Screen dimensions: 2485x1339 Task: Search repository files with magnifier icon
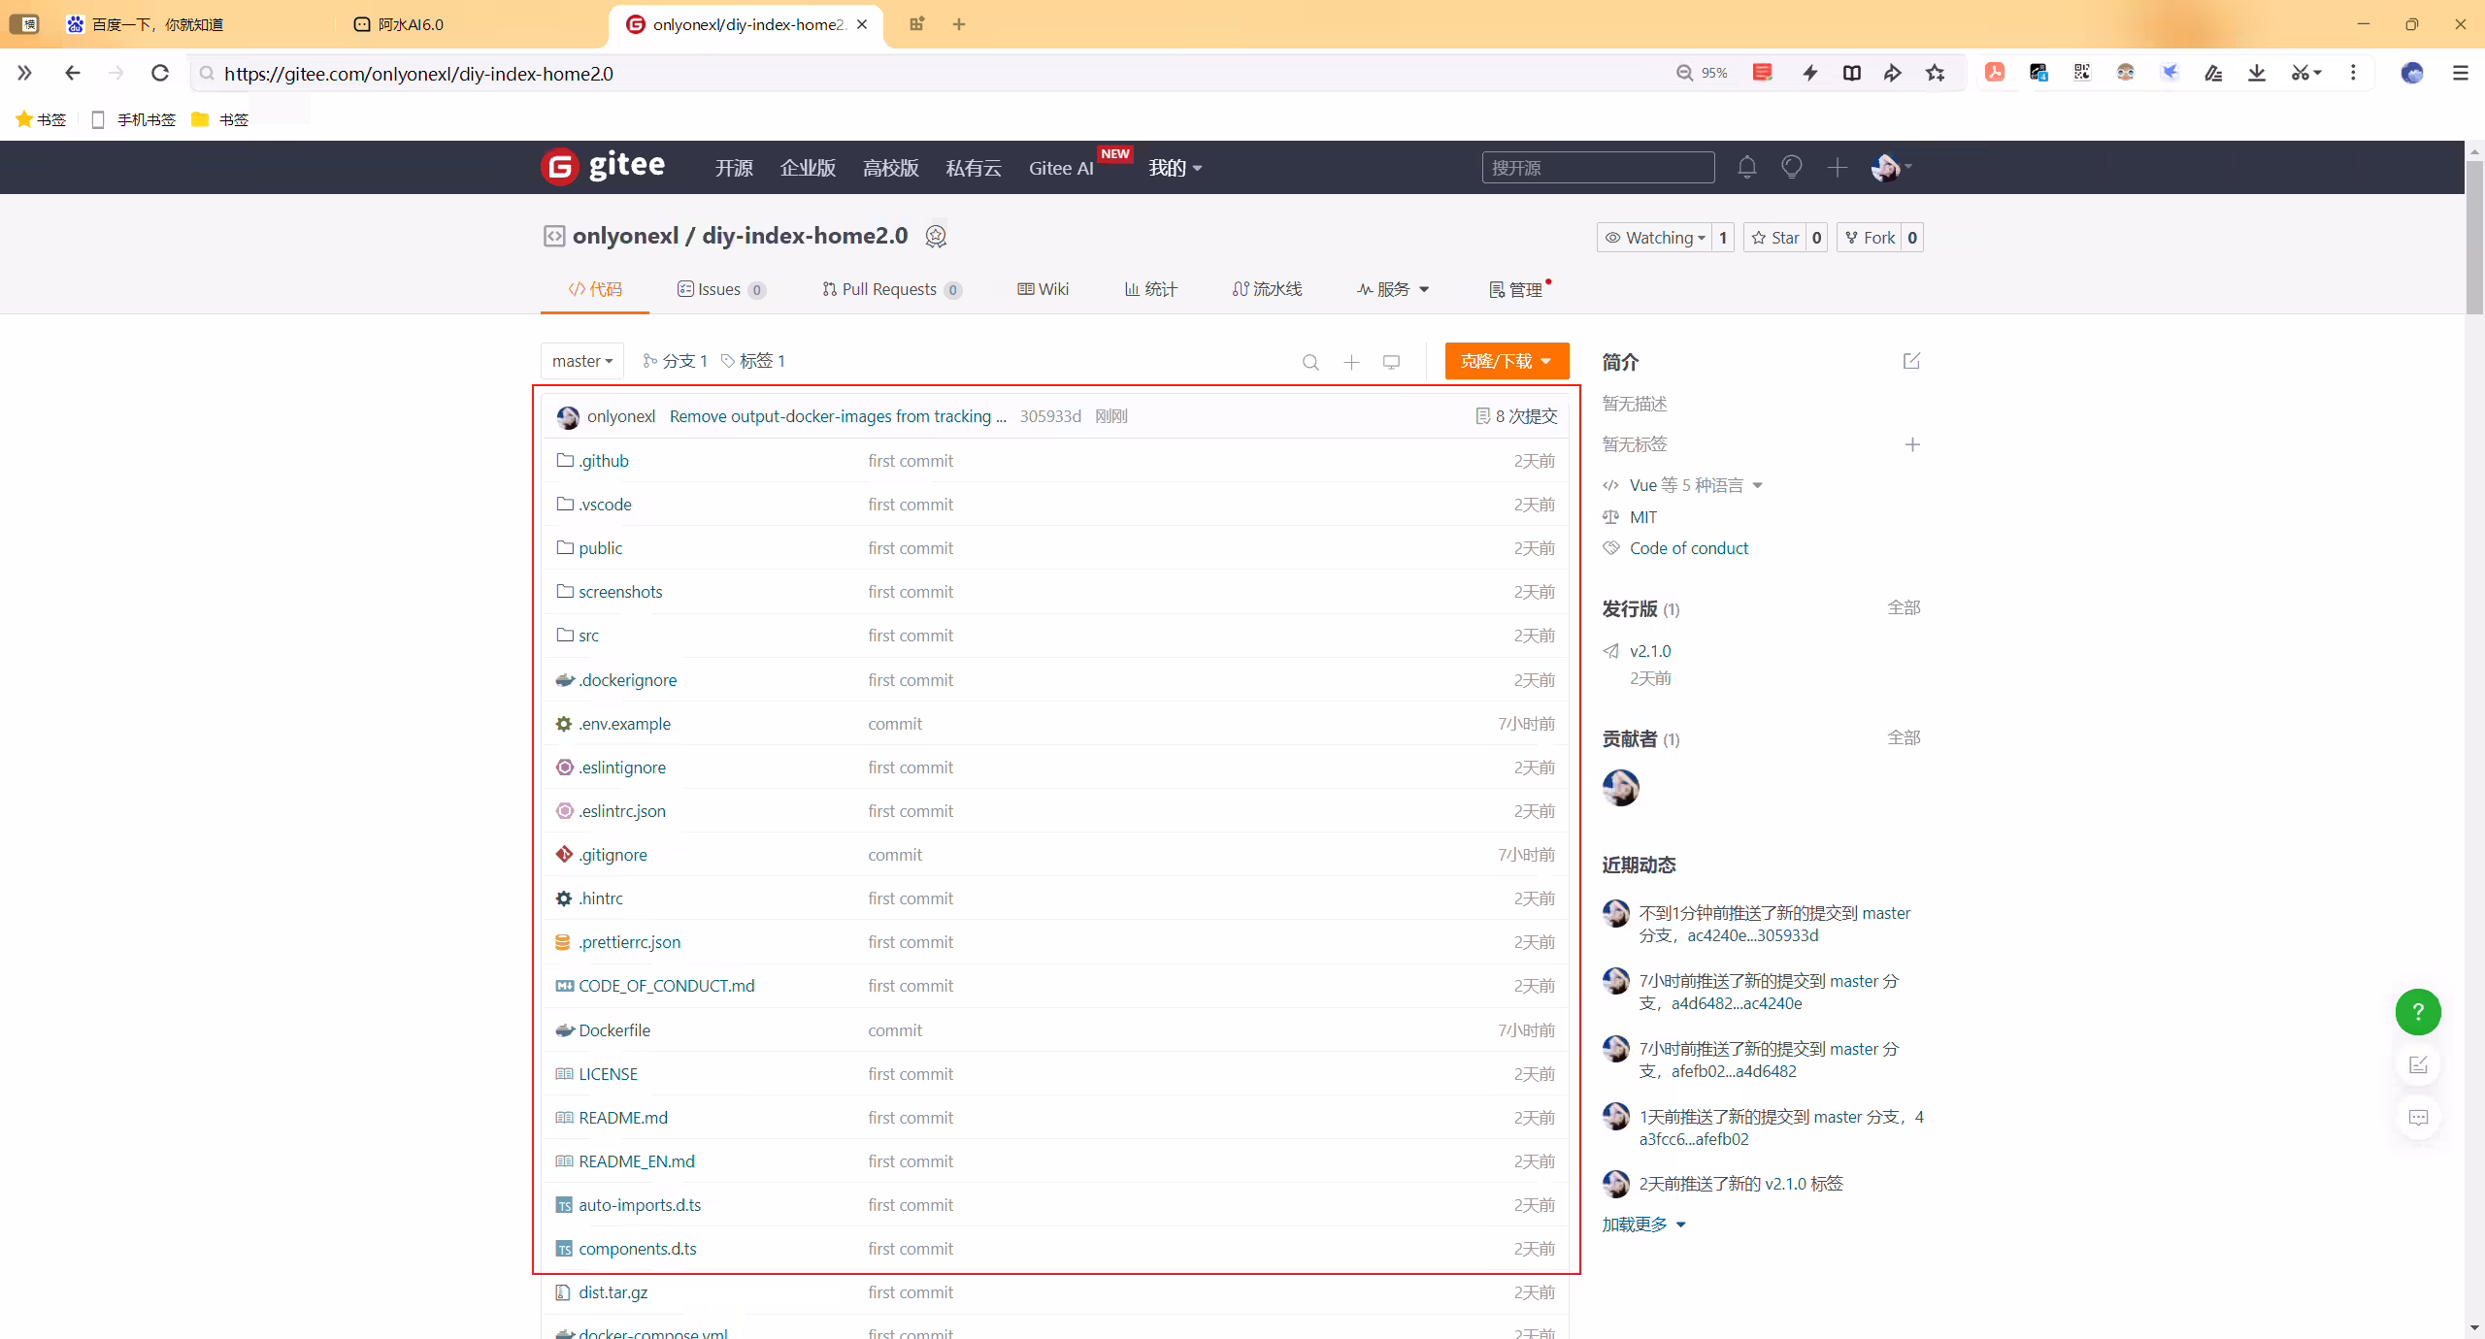(x=1310, y=362)
